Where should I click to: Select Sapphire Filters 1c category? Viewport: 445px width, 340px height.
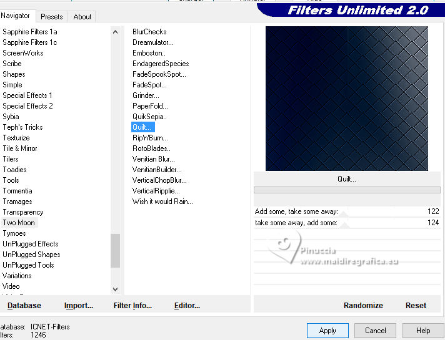coord(30,42)
